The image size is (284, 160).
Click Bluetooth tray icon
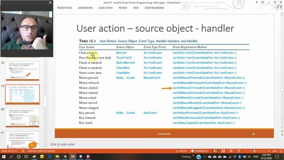click(x=240, y=157)
